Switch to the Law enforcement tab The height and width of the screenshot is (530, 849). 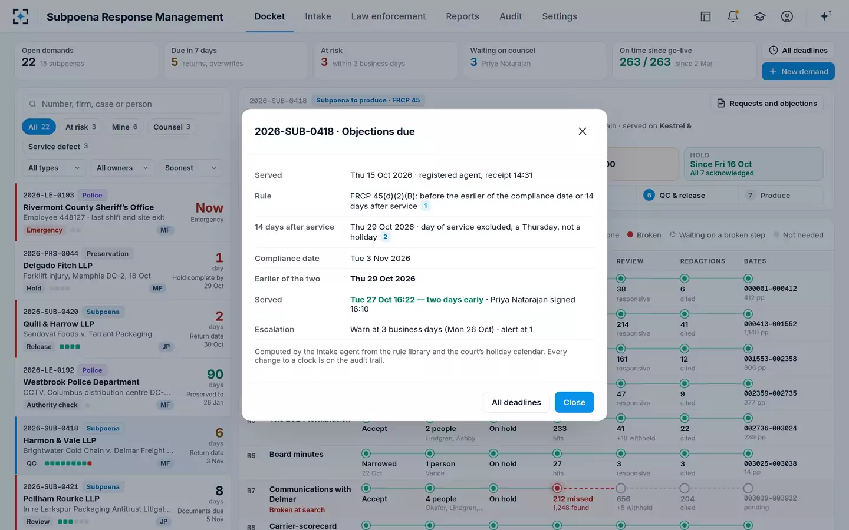(389, 16)
